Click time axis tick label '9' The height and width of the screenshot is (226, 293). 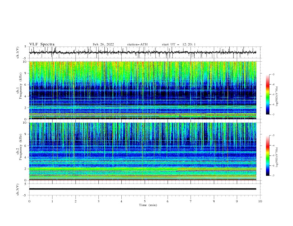(237, 201)
